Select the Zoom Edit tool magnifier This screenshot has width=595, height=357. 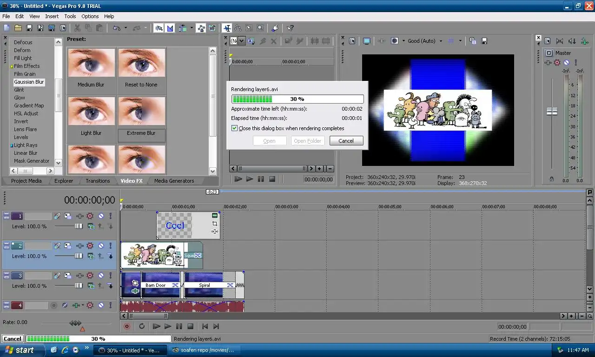[260, 28]
